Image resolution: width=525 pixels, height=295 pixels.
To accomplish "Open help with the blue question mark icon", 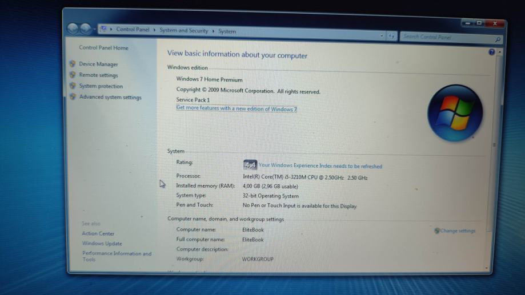I will tap(492, 52).
